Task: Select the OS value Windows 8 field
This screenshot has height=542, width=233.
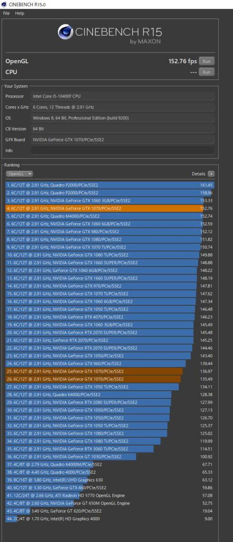Action: [123, 118]
